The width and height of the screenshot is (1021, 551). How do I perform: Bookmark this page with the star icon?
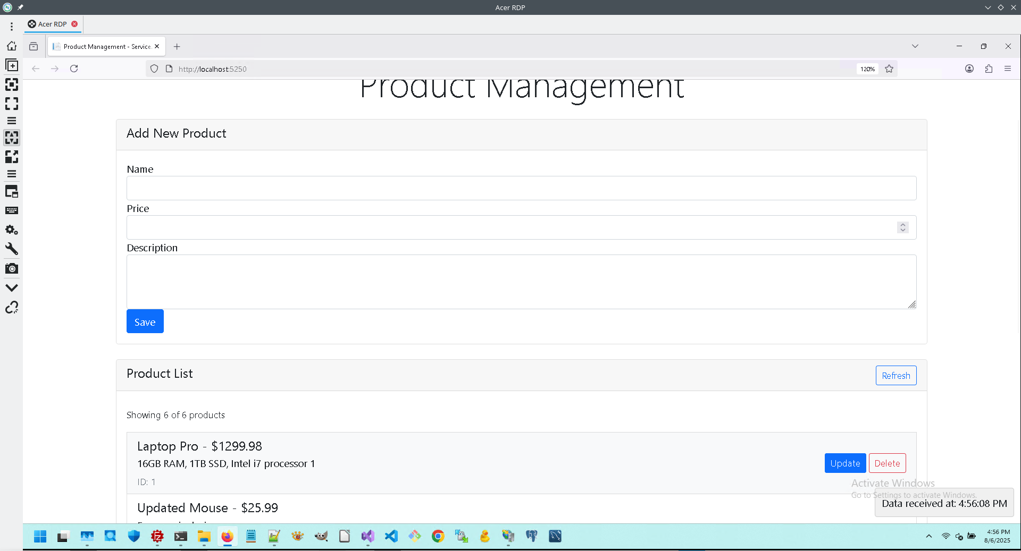pyautogui.click(x=889, y=69)
